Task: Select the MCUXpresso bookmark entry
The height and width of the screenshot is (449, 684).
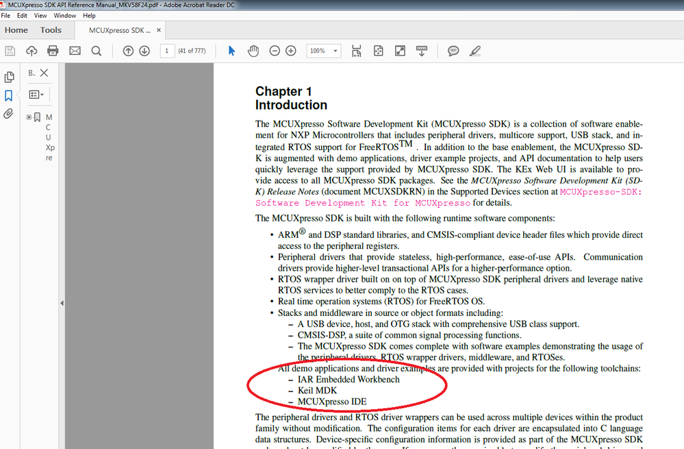Action: tap(49, 137)
